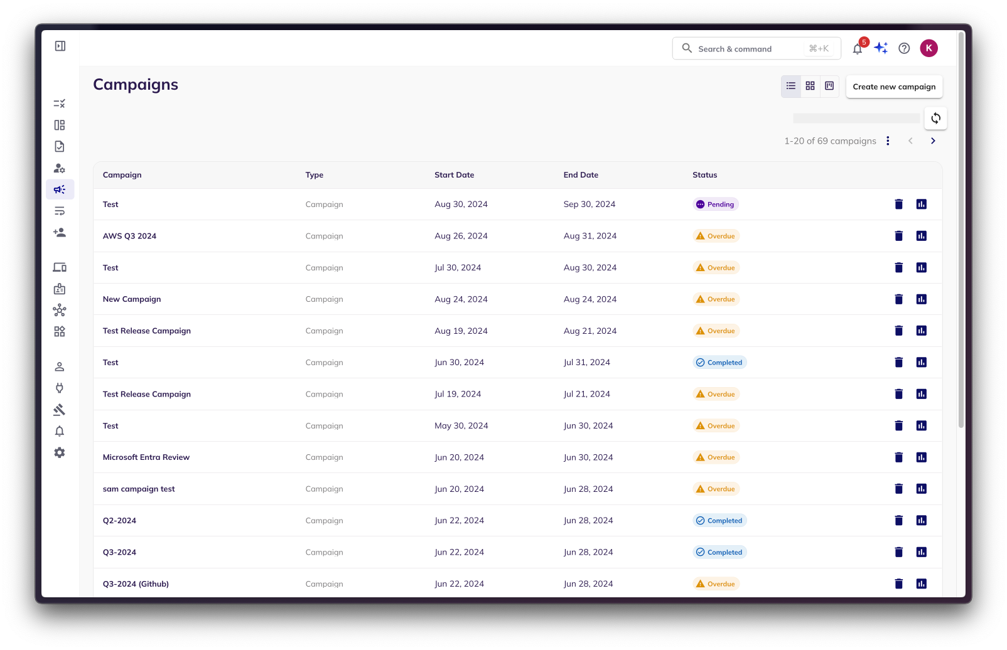
Task: Open the three-dot table options menu
Action: pos(888,141)
